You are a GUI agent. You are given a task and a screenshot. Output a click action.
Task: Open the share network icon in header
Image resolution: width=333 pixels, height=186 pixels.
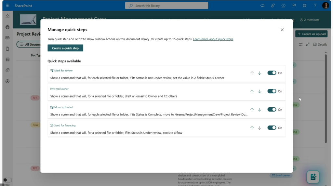click(x=273, y=6)
